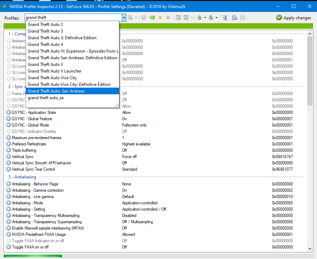The height and width of the screenshot is (259, 317).
Task: Click the Vertical Sync Force off value
Action: point(130,157)
